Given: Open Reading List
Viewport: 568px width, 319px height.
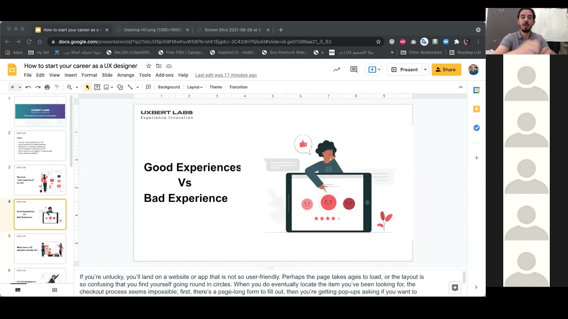Looking at the screenshot, I should [465, 52].
